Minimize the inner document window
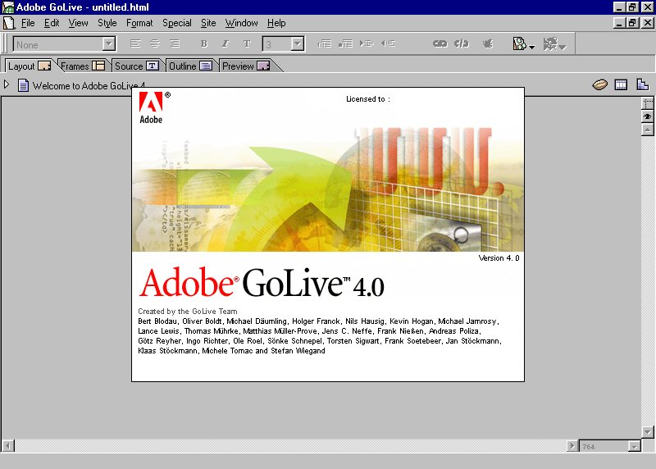Viewport: 656px width, 469px height. (x=619, y=23)
